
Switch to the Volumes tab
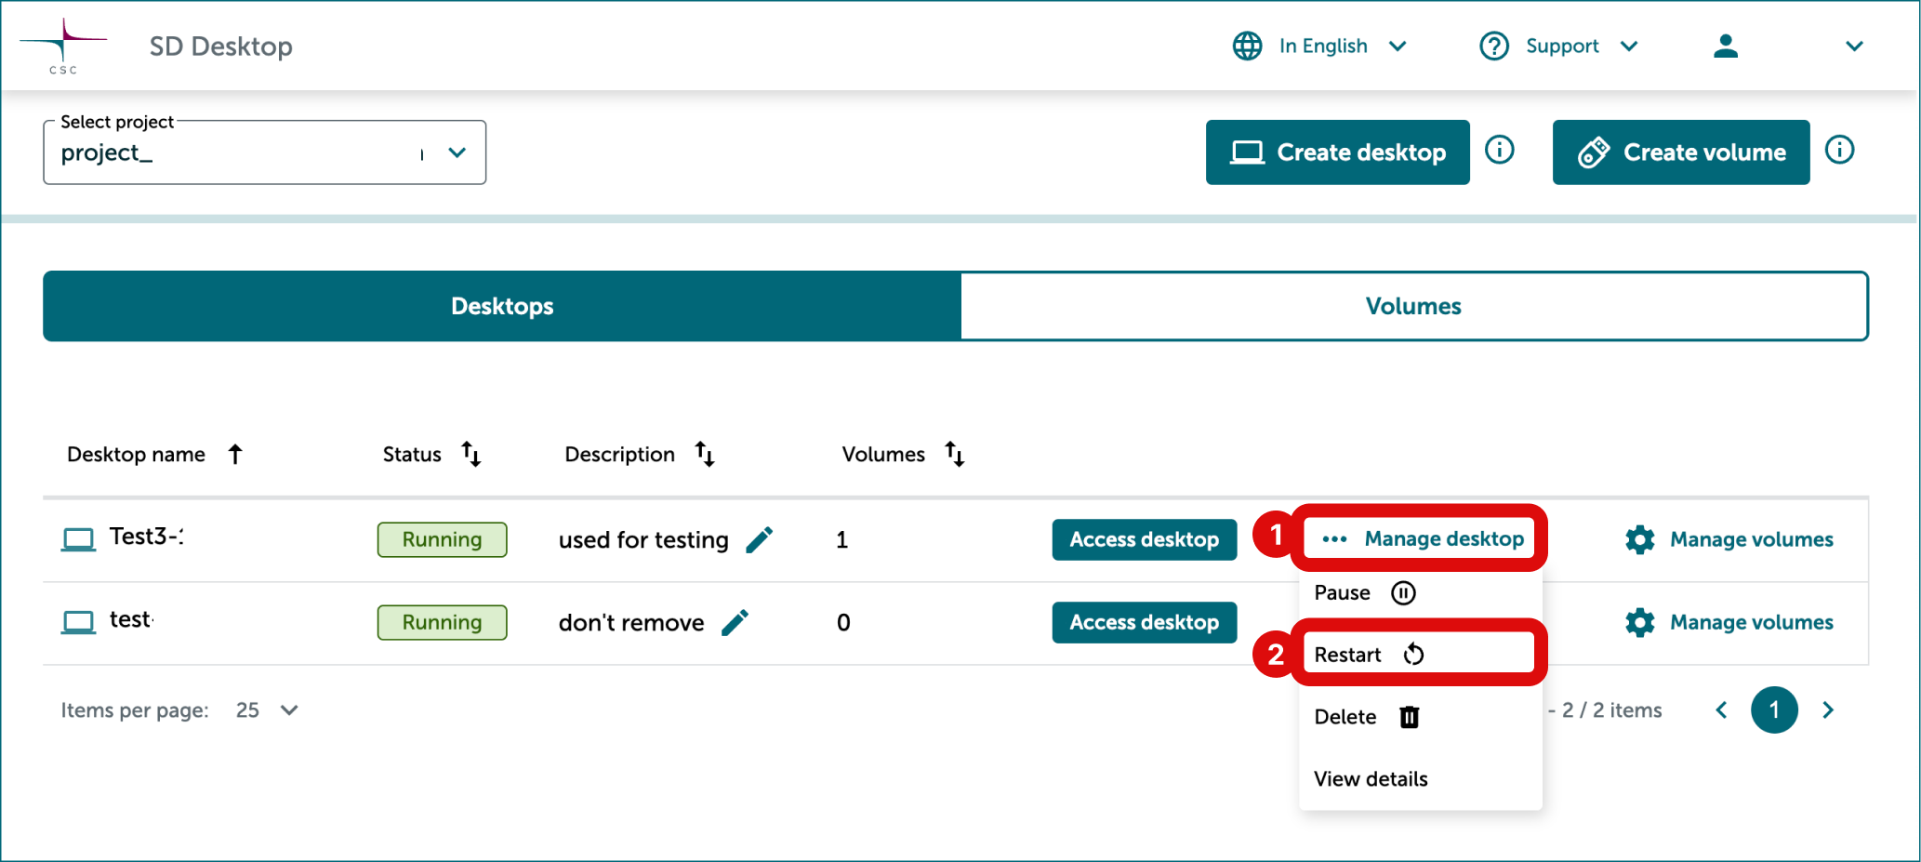click(x=1413, y=306)
